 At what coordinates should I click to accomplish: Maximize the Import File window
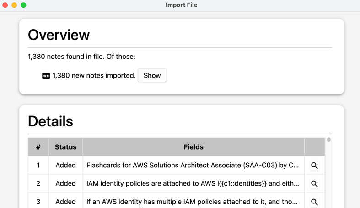pos(24,5)
